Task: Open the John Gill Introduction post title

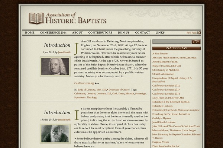Action: click(57, 45)
